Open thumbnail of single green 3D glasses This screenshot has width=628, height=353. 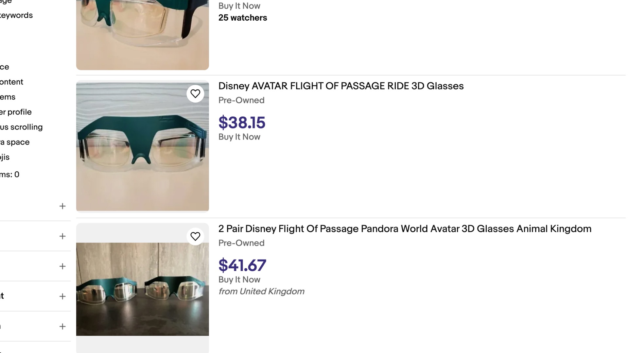[142, 146]
